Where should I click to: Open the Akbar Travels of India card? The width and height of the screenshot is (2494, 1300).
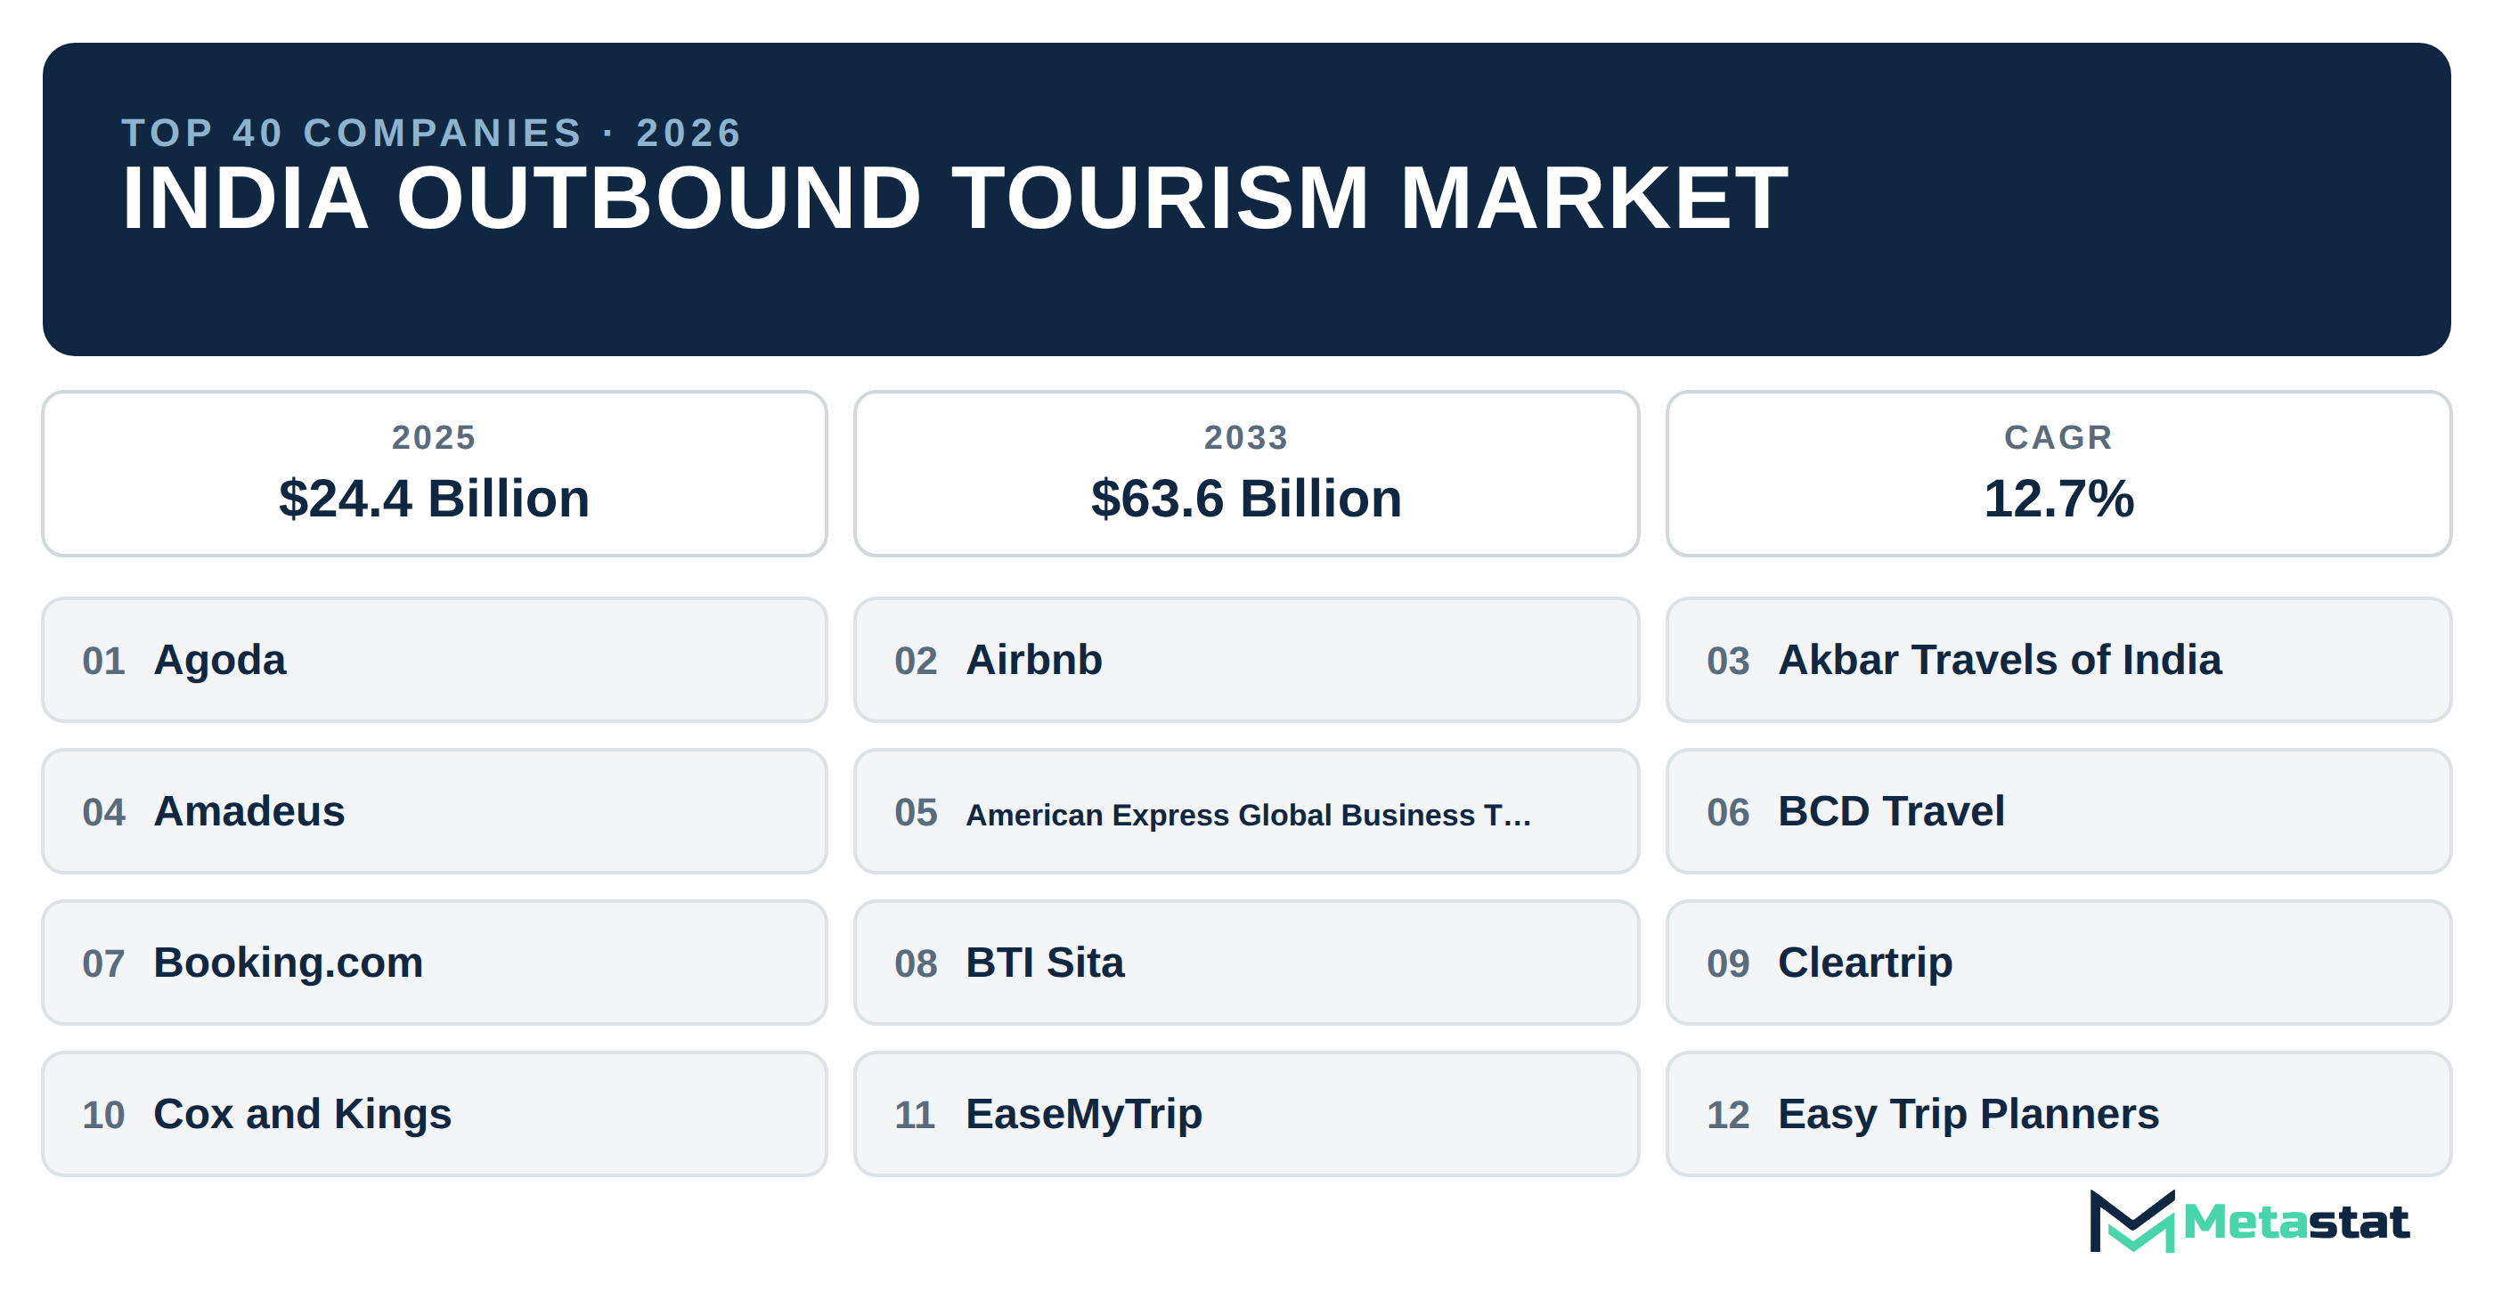[2058, 660]
